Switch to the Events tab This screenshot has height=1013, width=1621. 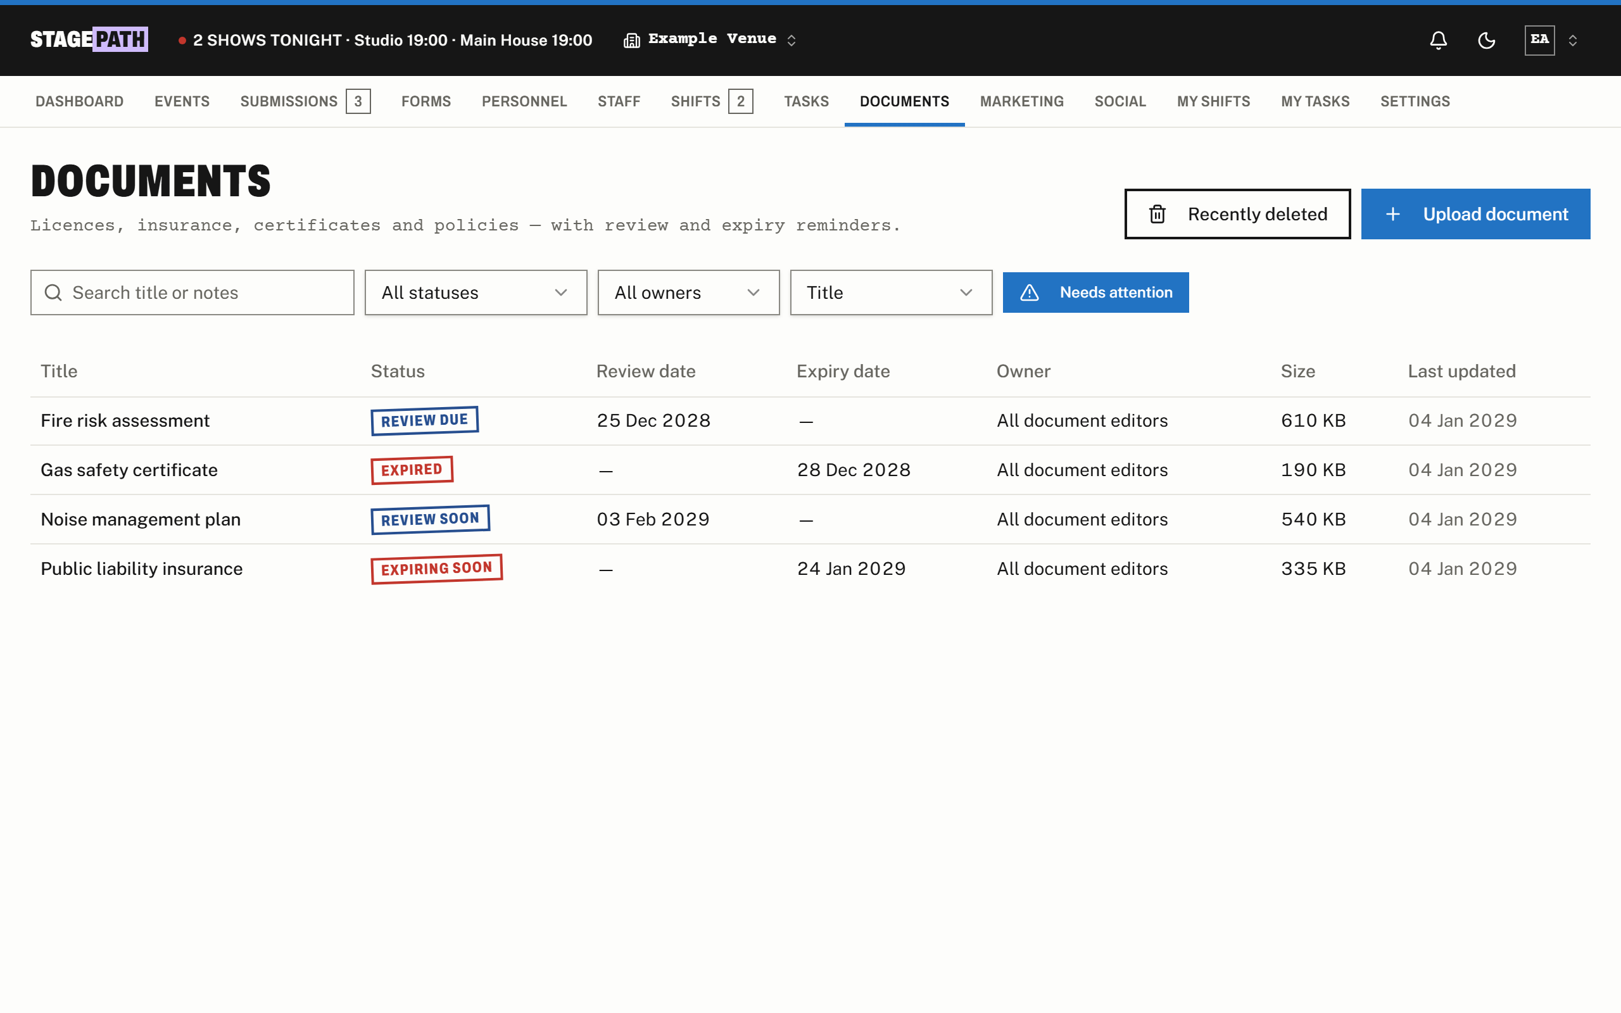(182, 101)
